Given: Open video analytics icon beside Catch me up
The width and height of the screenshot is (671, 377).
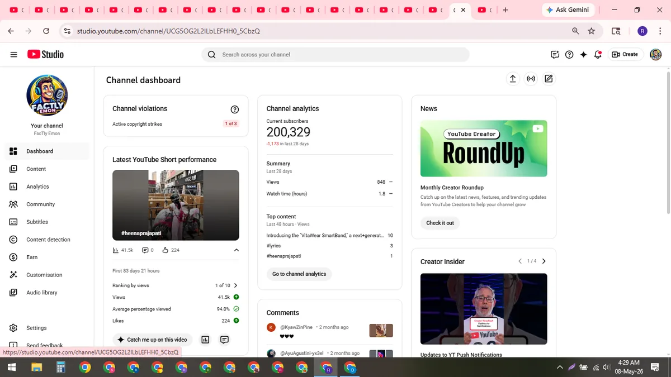Looking at the screenshot, I should tap(205, 340).
